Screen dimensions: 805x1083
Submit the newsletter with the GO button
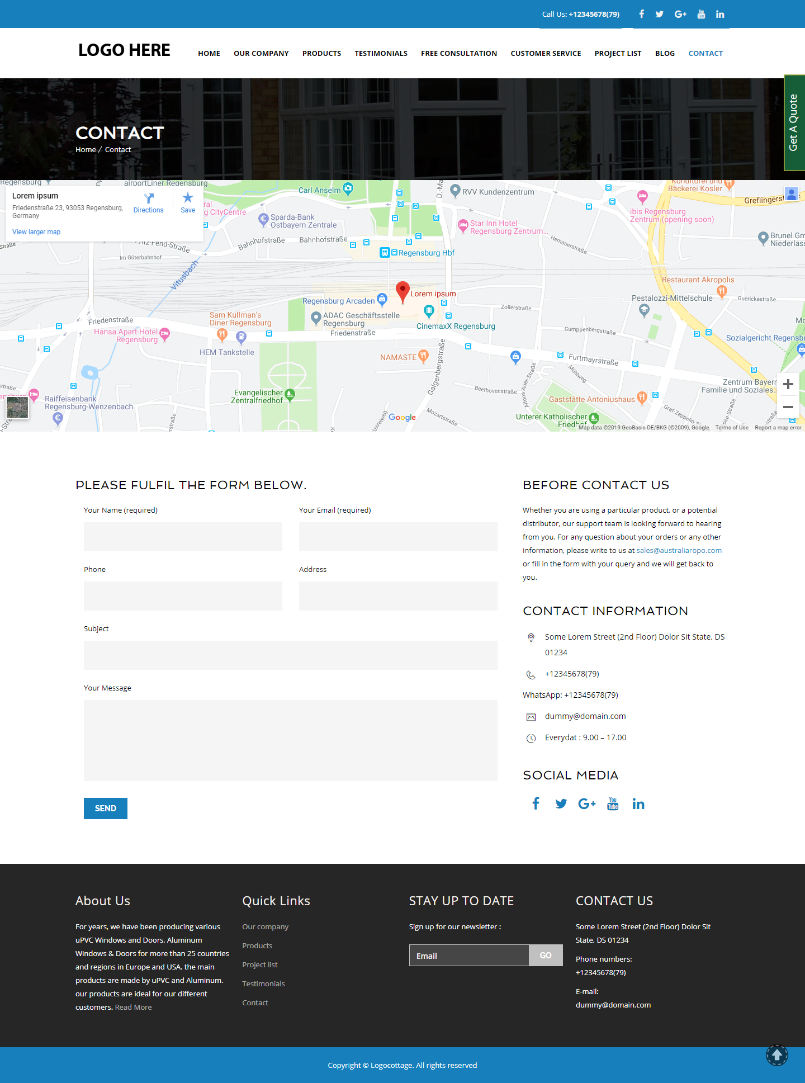pos(545,956)
